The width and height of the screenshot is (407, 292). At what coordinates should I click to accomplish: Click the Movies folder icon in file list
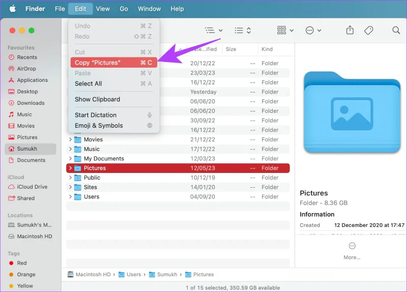[78, 139]
